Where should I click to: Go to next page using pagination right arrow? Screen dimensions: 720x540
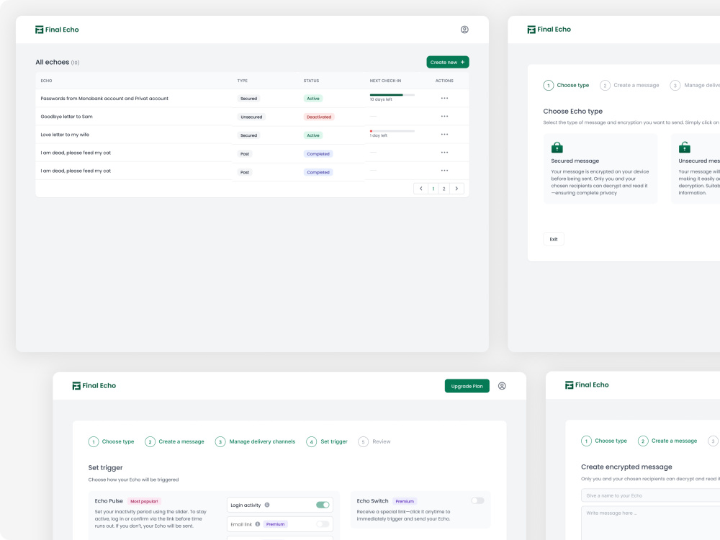point(456,188)
